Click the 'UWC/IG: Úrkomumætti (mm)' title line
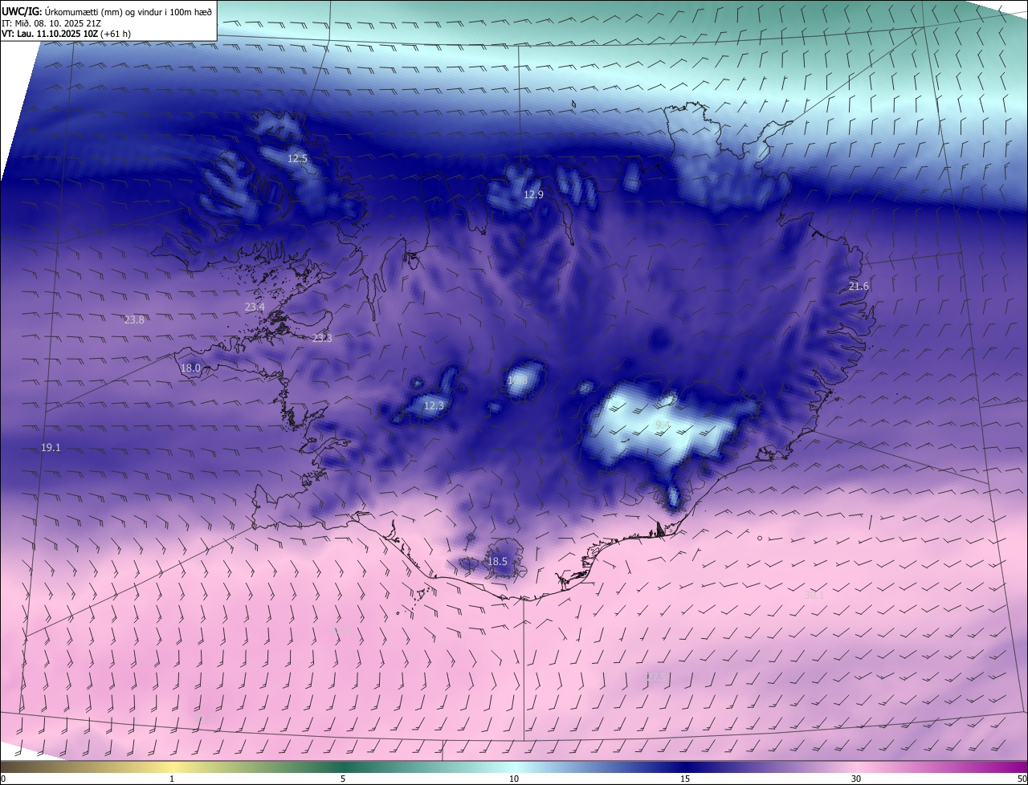Viewport: 1028px width, 785px height. coord(108,10)
